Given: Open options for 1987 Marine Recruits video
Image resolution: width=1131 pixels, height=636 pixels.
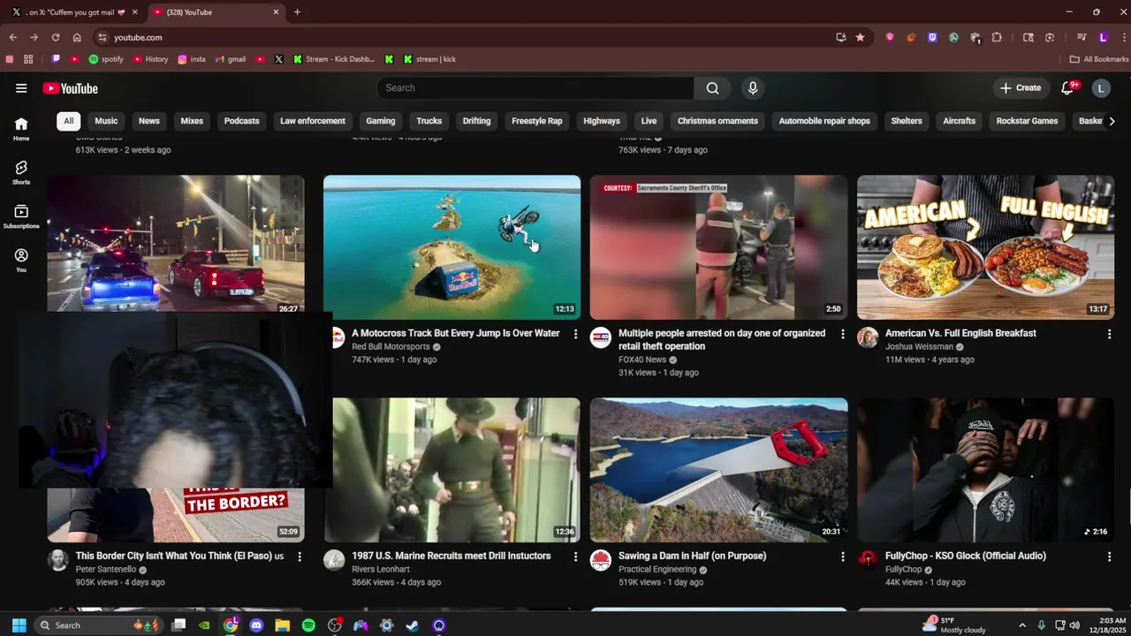Looking at the screenshot, I should click(x=575, y=556).
